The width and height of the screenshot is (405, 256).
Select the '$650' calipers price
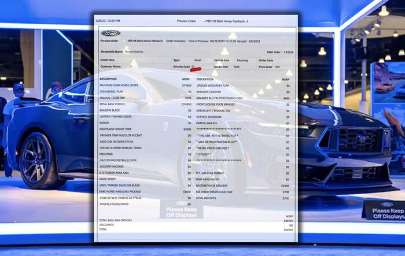click(x=286, y=98)
